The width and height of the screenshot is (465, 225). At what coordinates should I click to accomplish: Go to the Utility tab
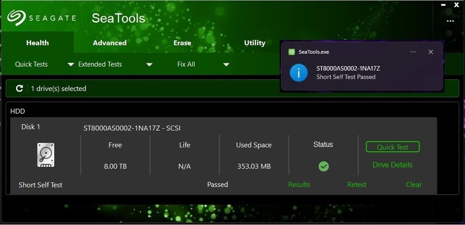click(255, 43)
